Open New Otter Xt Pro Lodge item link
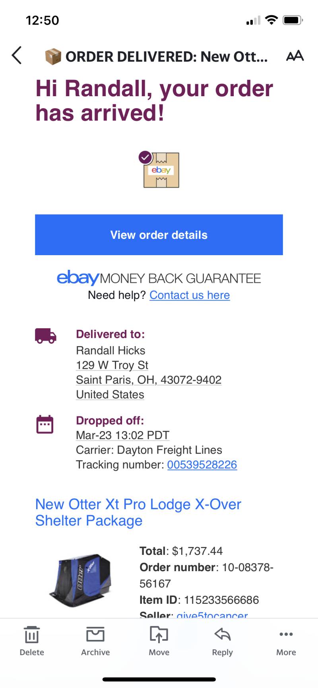Viewport: 318px width, 688px height. (138, 512)
